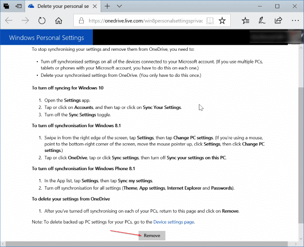304x247 pixels.
Task: Follow the Device settings page link
Action: pyautogui.click(x=174, y=222)
